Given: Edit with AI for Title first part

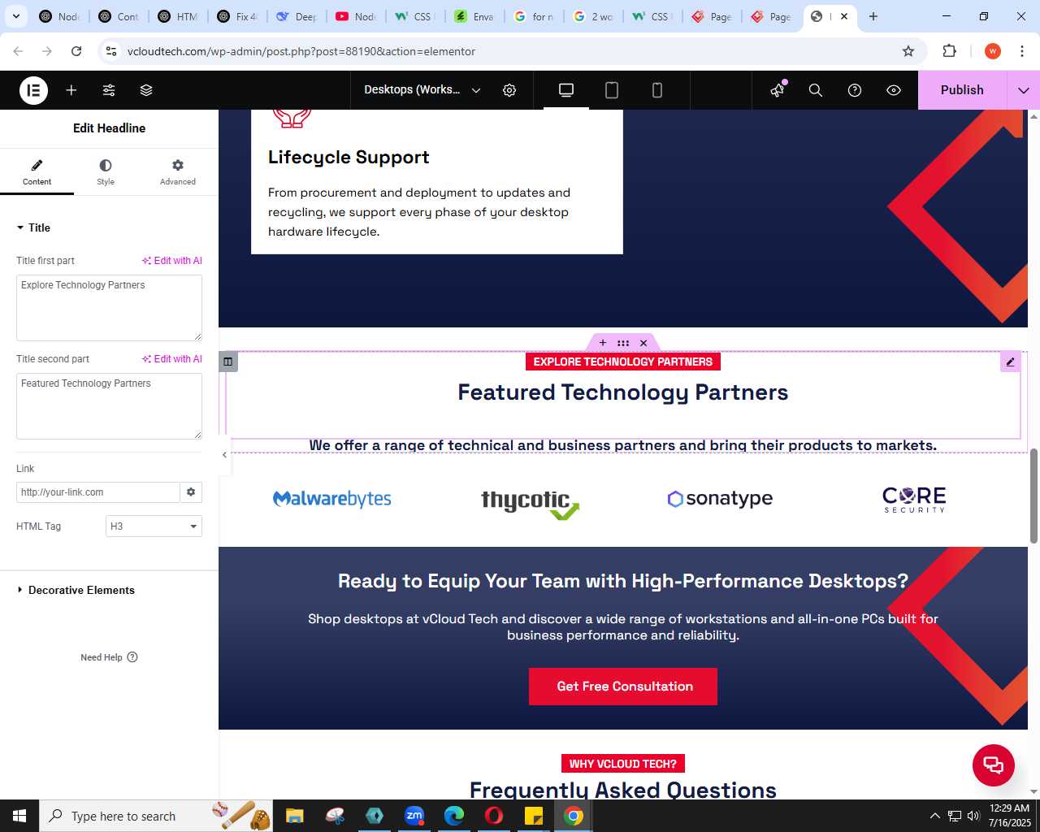Looking at the screenshot, I should [x=172, y=261].
